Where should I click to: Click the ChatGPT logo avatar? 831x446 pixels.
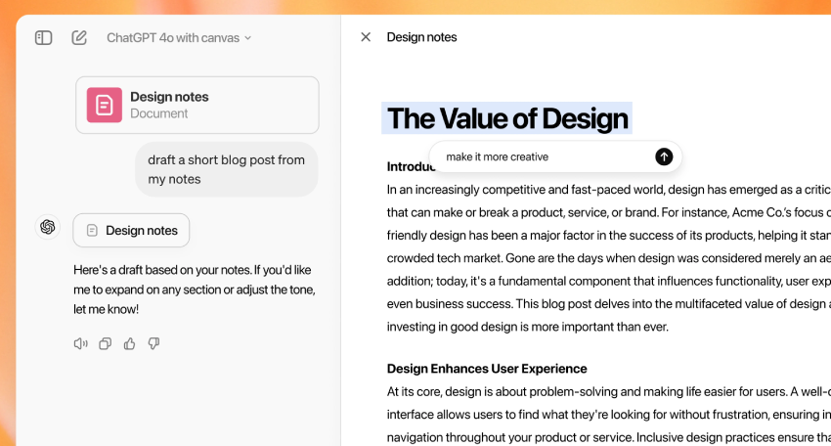(47, 227)
